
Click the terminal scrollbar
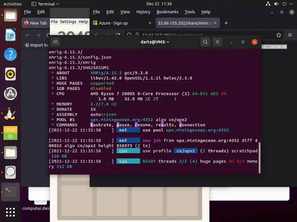pos(260,158)
